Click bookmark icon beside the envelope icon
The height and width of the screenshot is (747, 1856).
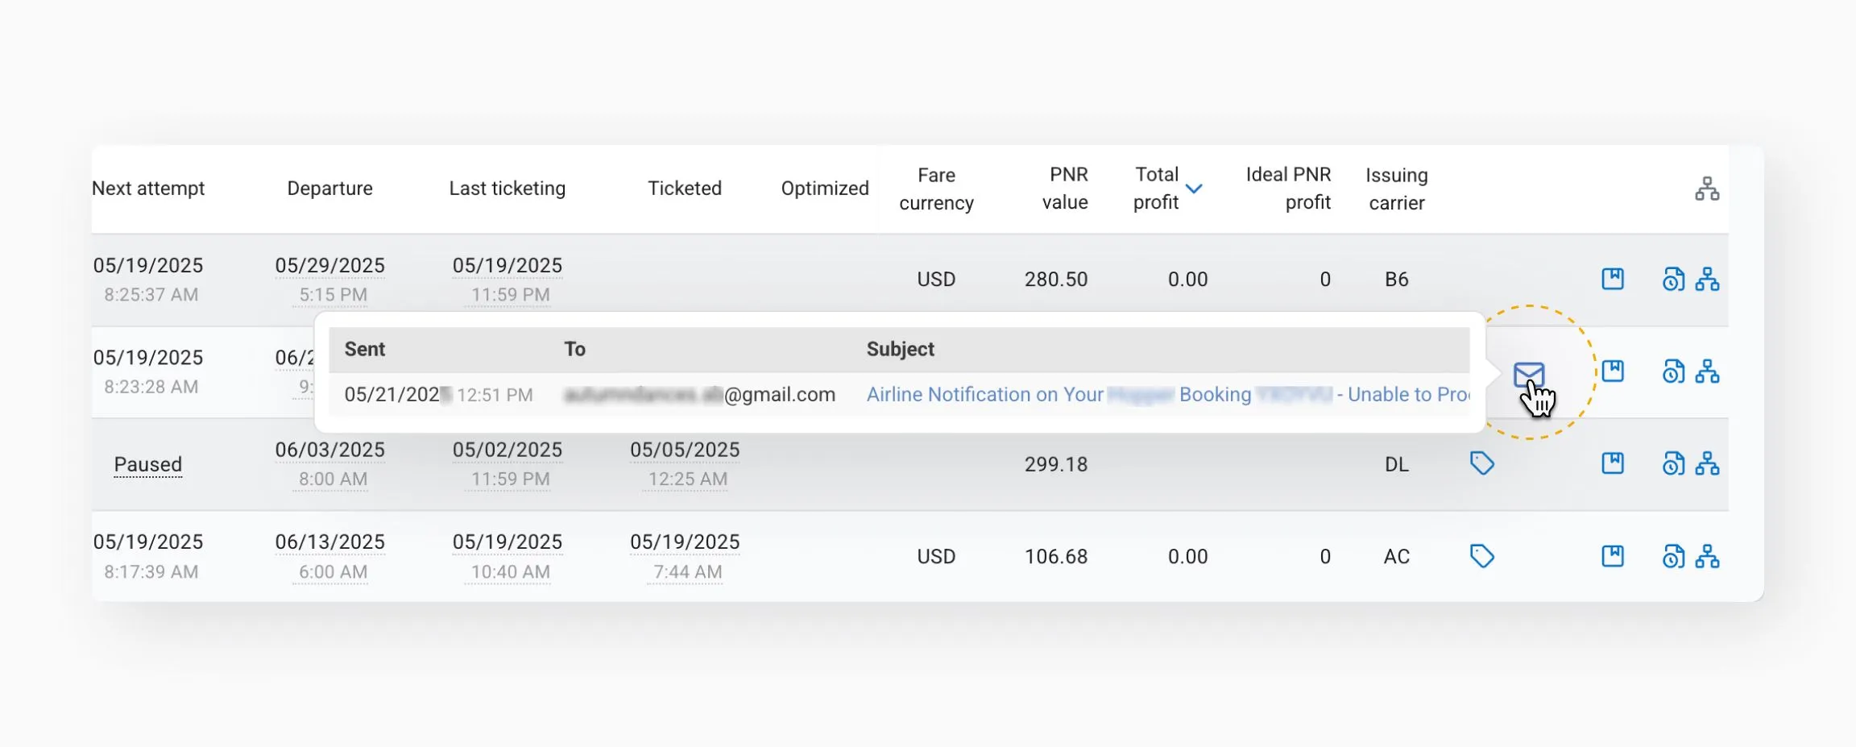(1612, 371)
